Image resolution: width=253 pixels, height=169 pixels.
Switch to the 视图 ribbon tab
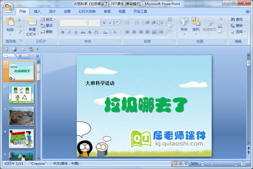[x=122, y=11]
